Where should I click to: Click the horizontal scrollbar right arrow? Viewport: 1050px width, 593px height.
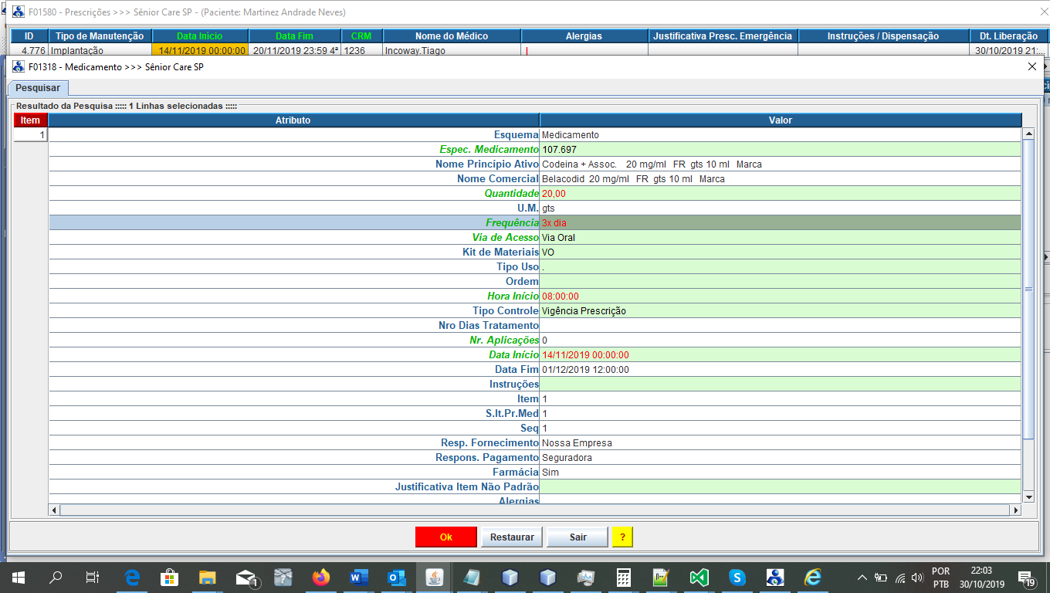coord(1016,510)
